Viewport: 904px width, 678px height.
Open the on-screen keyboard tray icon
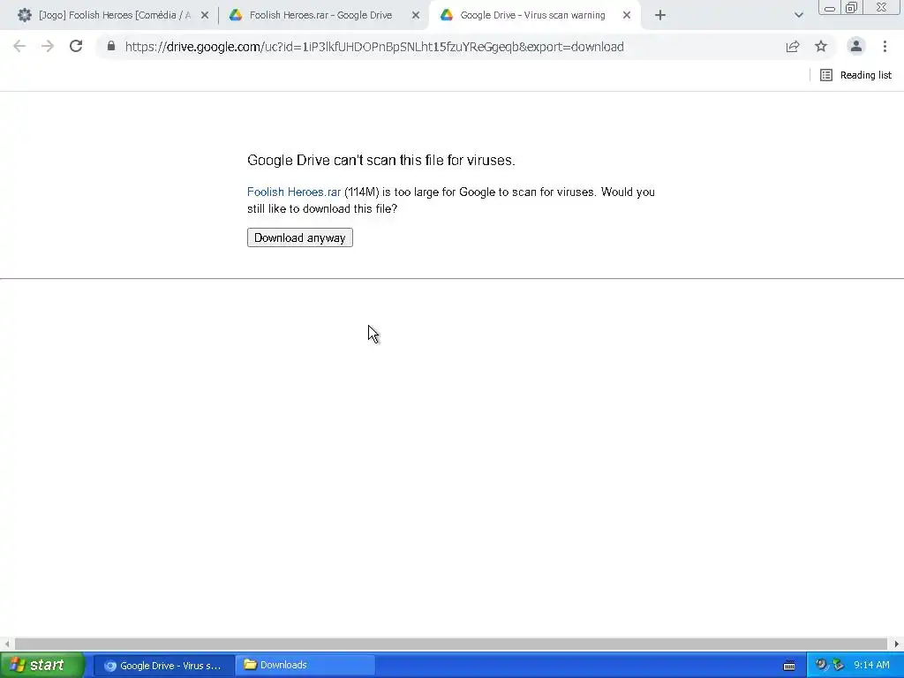pos(789,666)
